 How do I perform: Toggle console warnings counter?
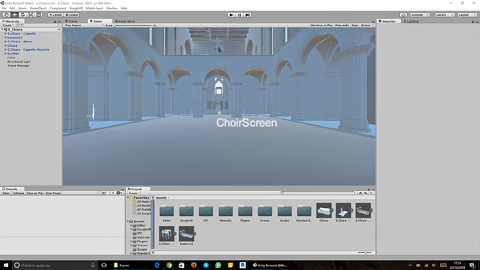coord(111,193)
